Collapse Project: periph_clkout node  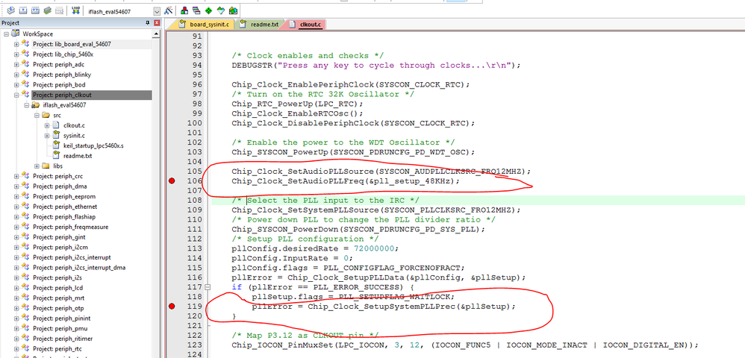16,95
